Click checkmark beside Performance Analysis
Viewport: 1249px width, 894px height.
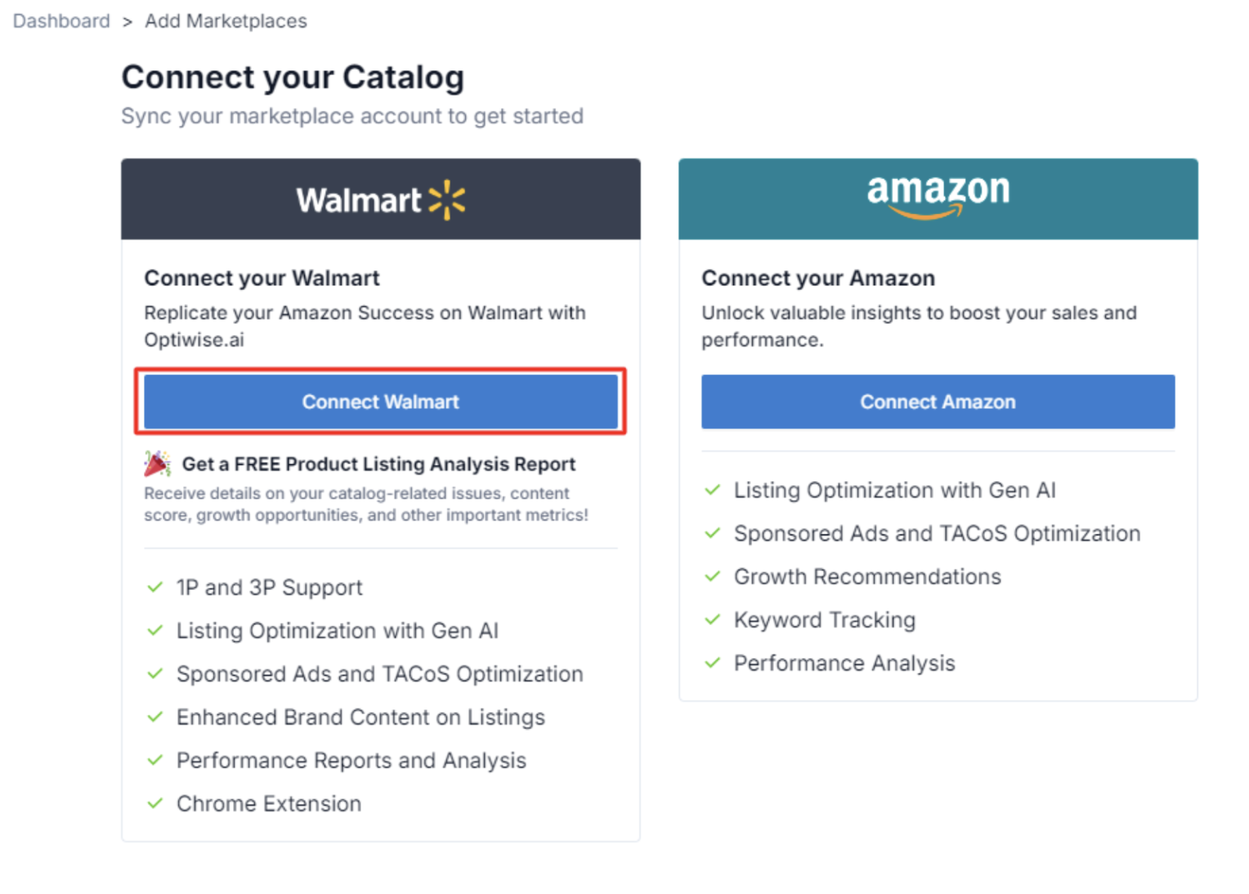(x=713, y=664)
